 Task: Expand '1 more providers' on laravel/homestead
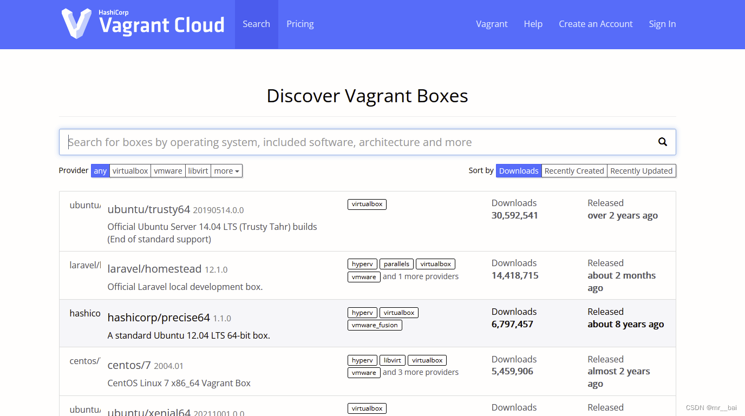(x=421, y=276)
